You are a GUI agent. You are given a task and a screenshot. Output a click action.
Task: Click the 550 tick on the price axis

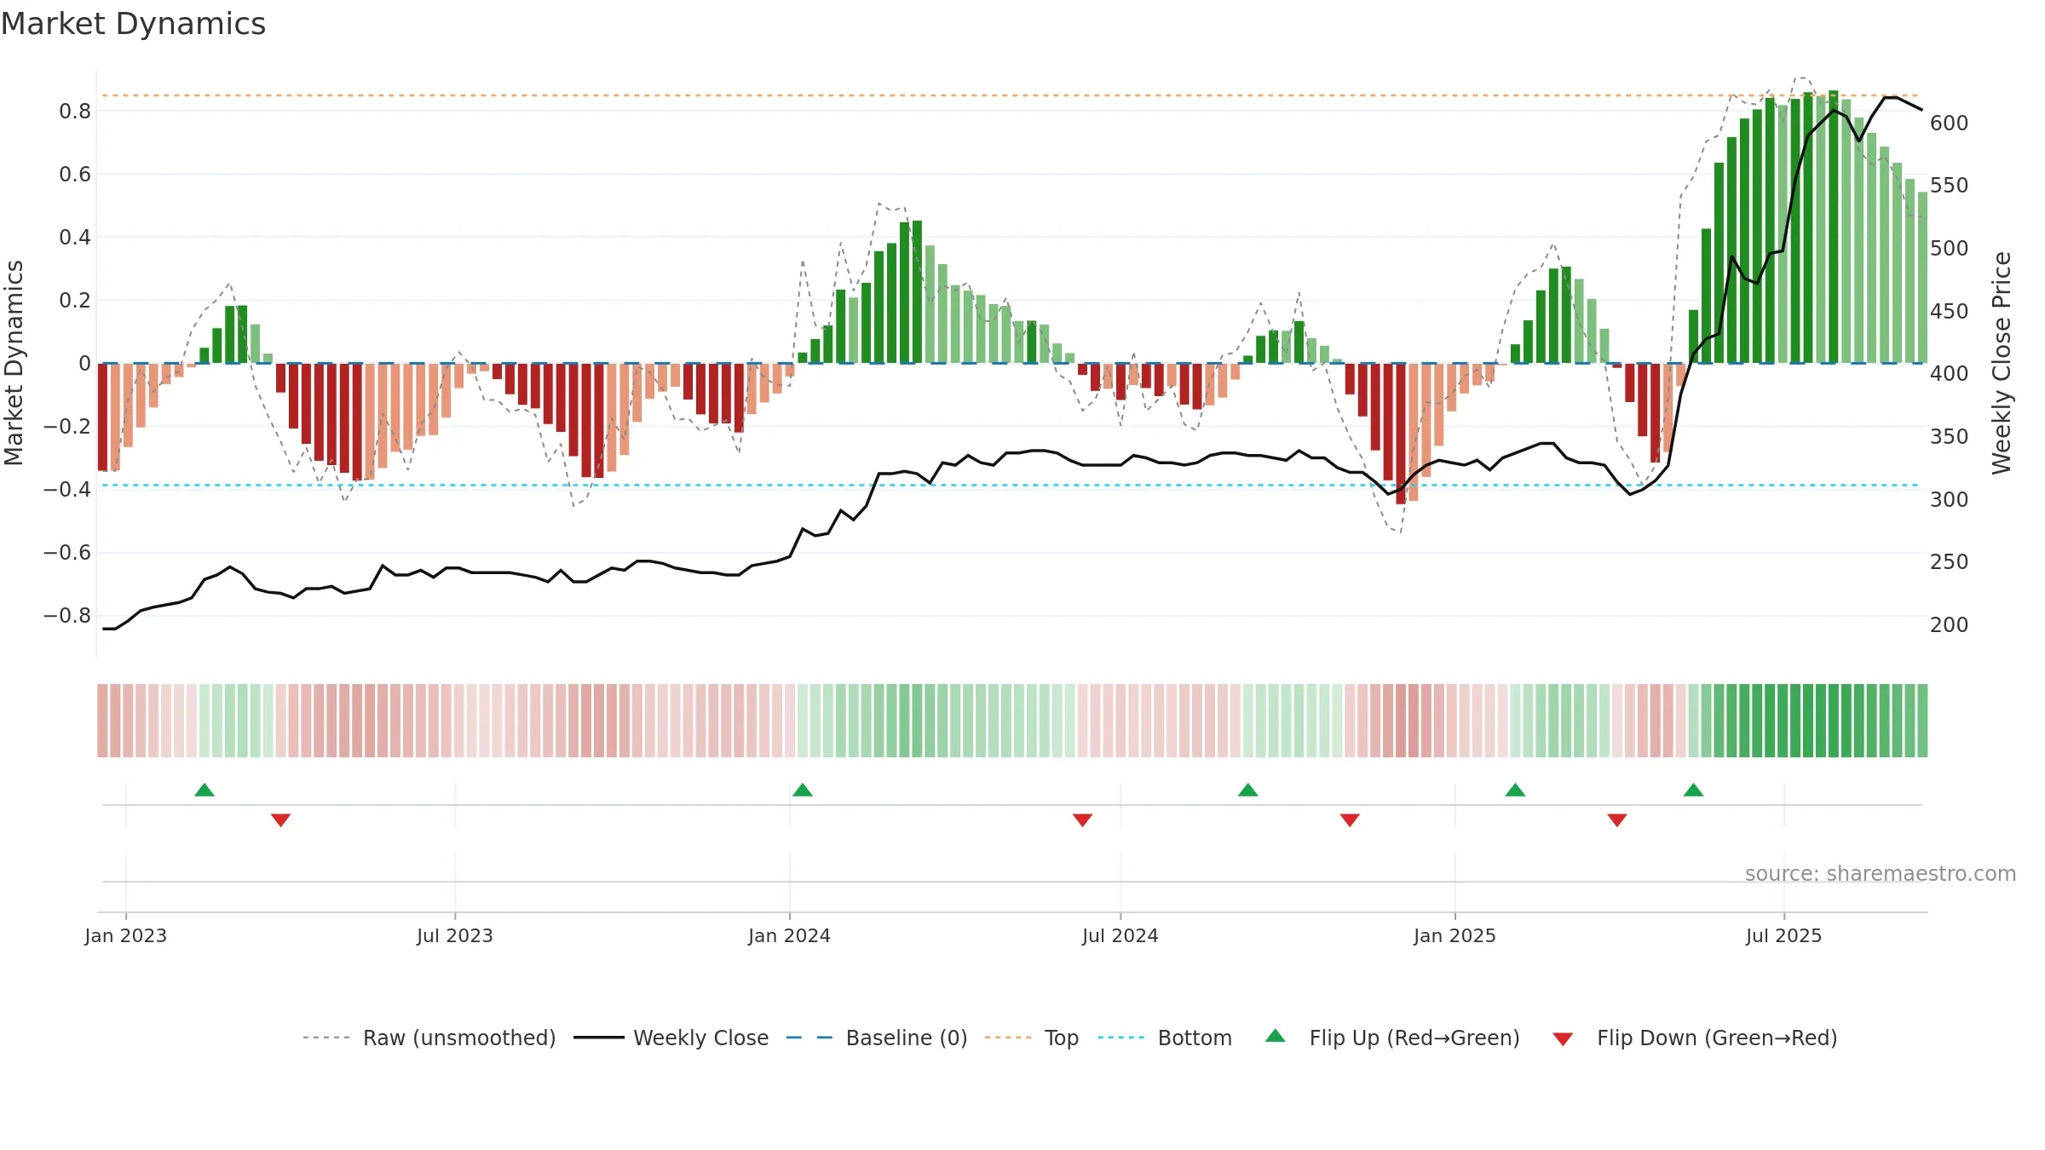[x=1950, y=185]
